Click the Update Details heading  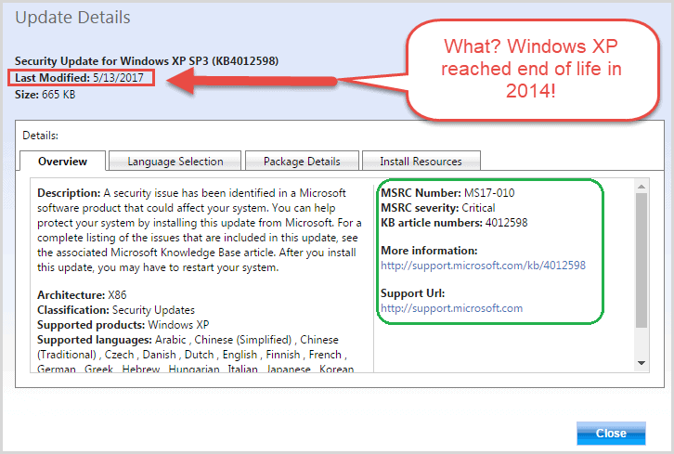point(72,18)
